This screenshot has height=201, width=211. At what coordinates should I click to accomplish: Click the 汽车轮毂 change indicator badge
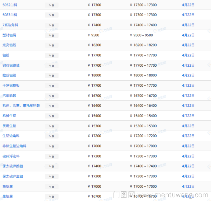pyautogui.click(x=51, y=96)
